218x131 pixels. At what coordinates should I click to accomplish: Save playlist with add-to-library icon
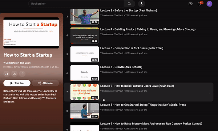[x=7, y=74]
